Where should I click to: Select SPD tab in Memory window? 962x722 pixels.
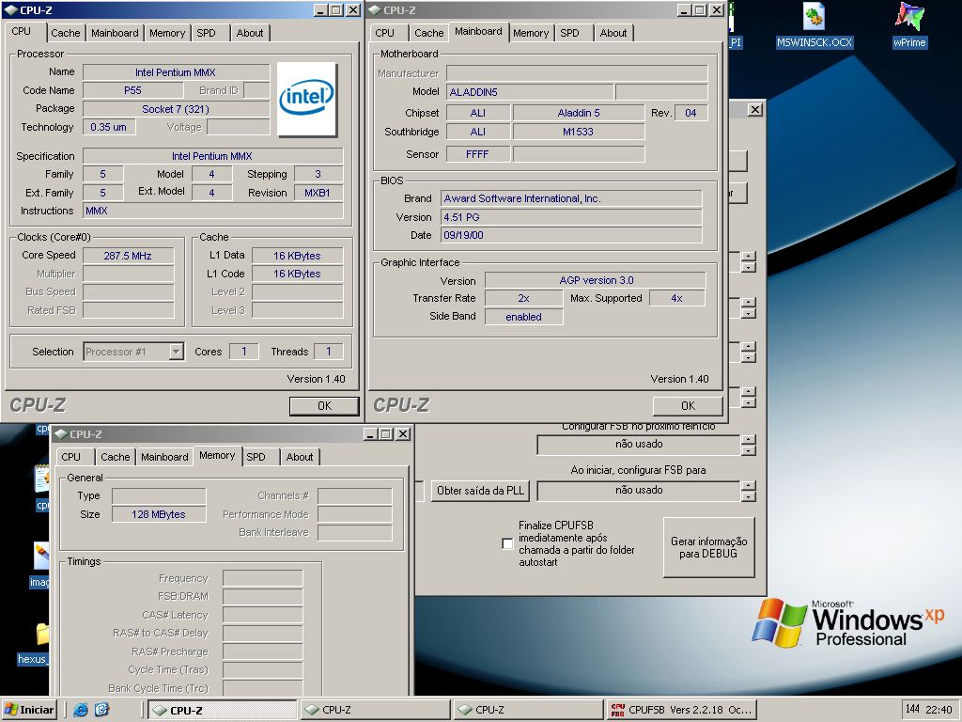click(x=256, y=457)
